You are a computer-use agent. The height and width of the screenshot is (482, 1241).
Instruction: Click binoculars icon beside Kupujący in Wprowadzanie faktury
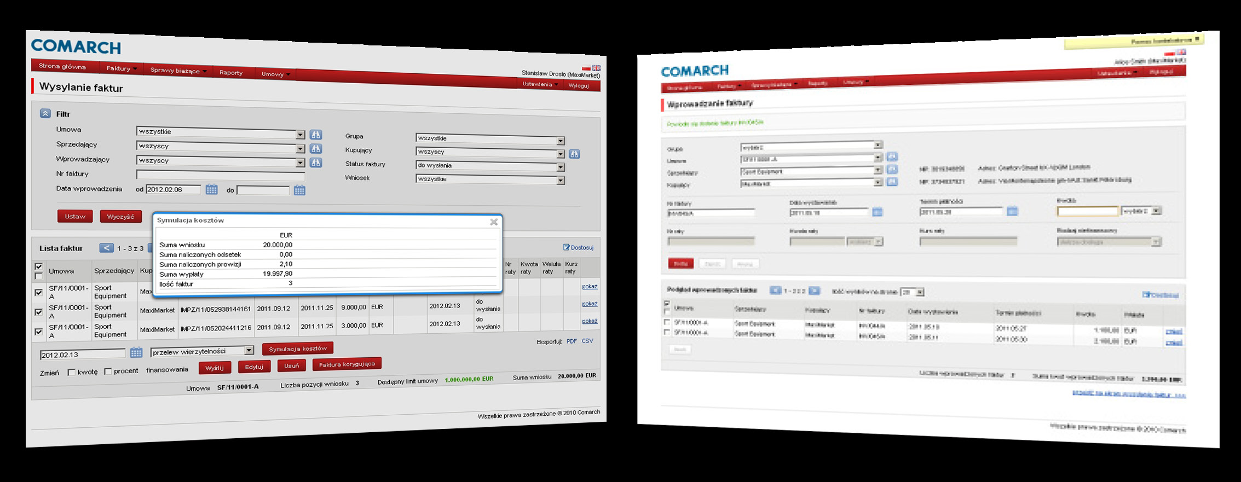click(892, 182)
